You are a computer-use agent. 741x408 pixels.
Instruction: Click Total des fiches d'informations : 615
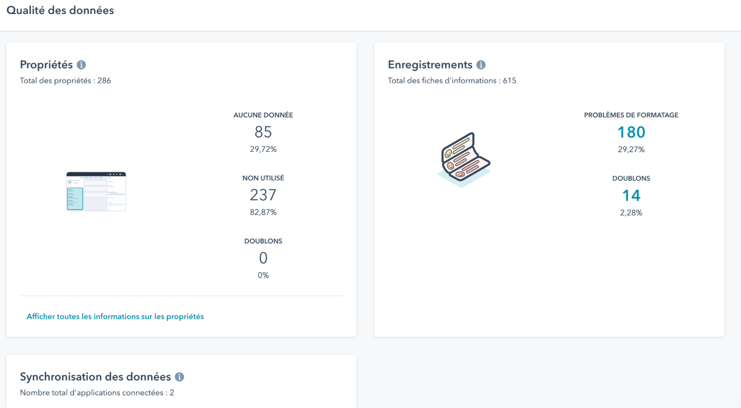pyautogui.click(x=452, y=81)
